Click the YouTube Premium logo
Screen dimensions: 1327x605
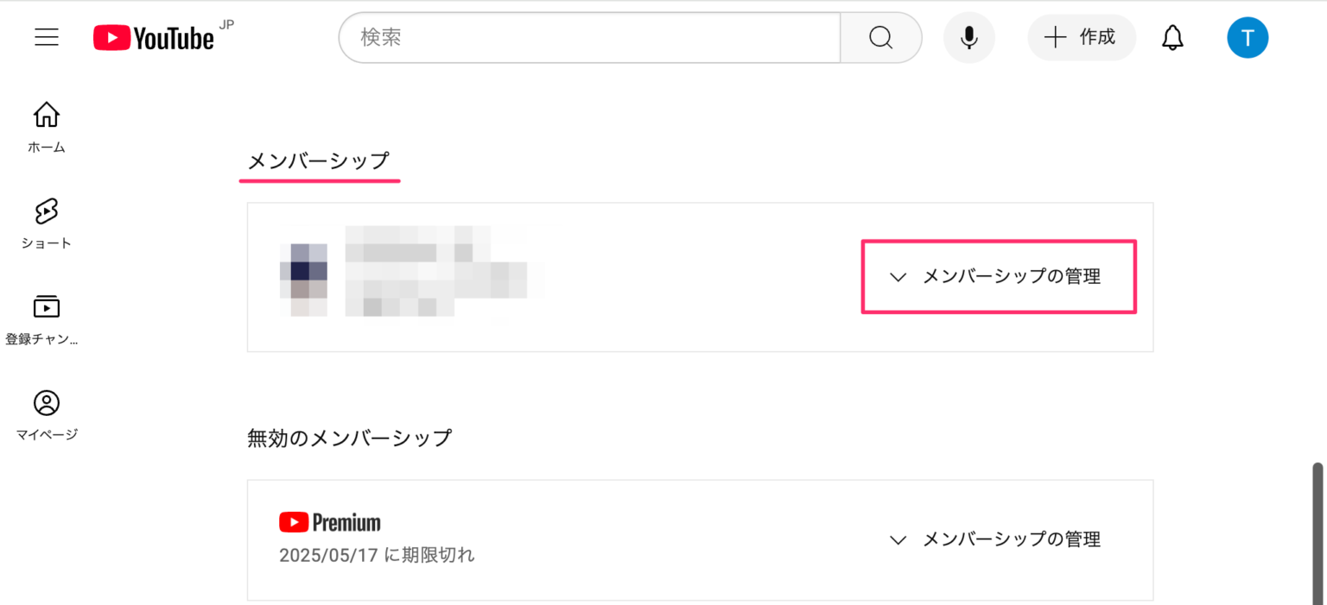tap(330, 522)
